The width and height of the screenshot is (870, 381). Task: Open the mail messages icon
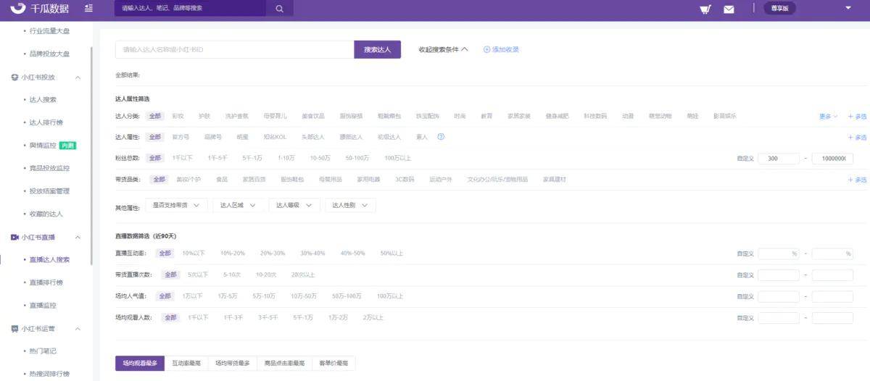[x=729, y=9]
